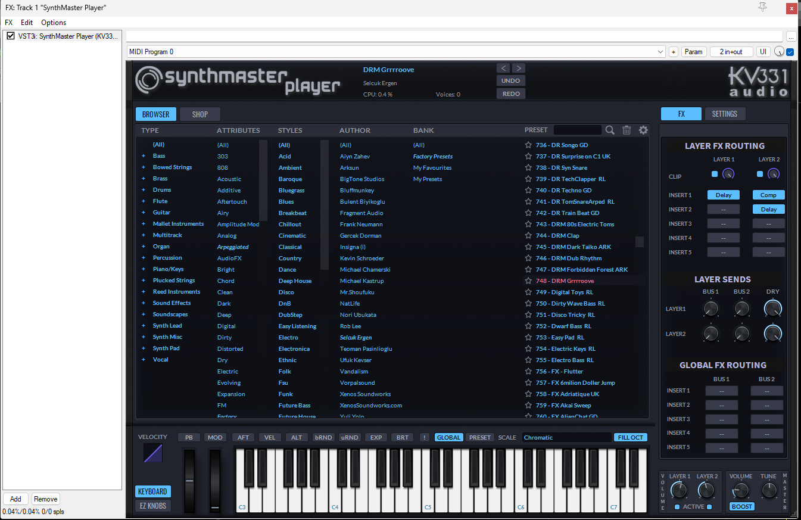
Task: Toggle Layer 1 clip enable
Action: tap(715, 174)
